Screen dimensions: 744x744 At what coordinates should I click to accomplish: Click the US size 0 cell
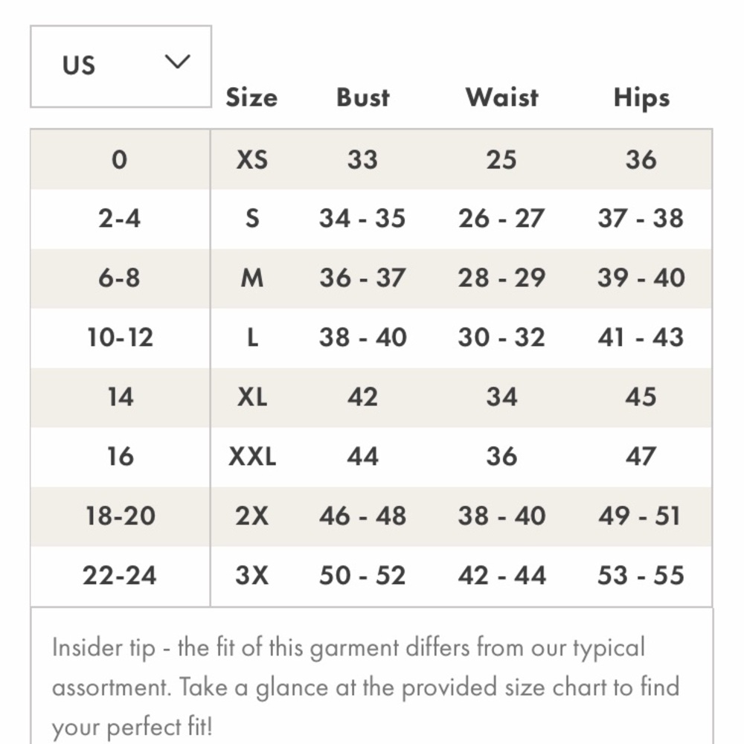pyautogui.click(x=120, y=159)
